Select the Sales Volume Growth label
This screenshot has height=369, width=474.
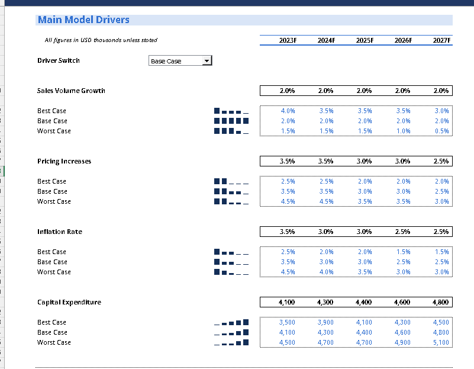tap(71, 91)
